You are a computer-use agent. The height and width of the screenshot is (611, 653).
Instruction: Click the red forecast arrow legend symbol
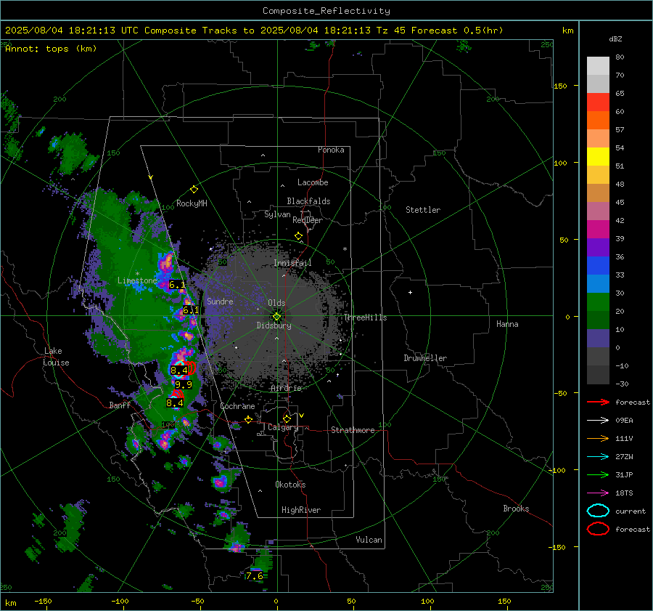598,402
